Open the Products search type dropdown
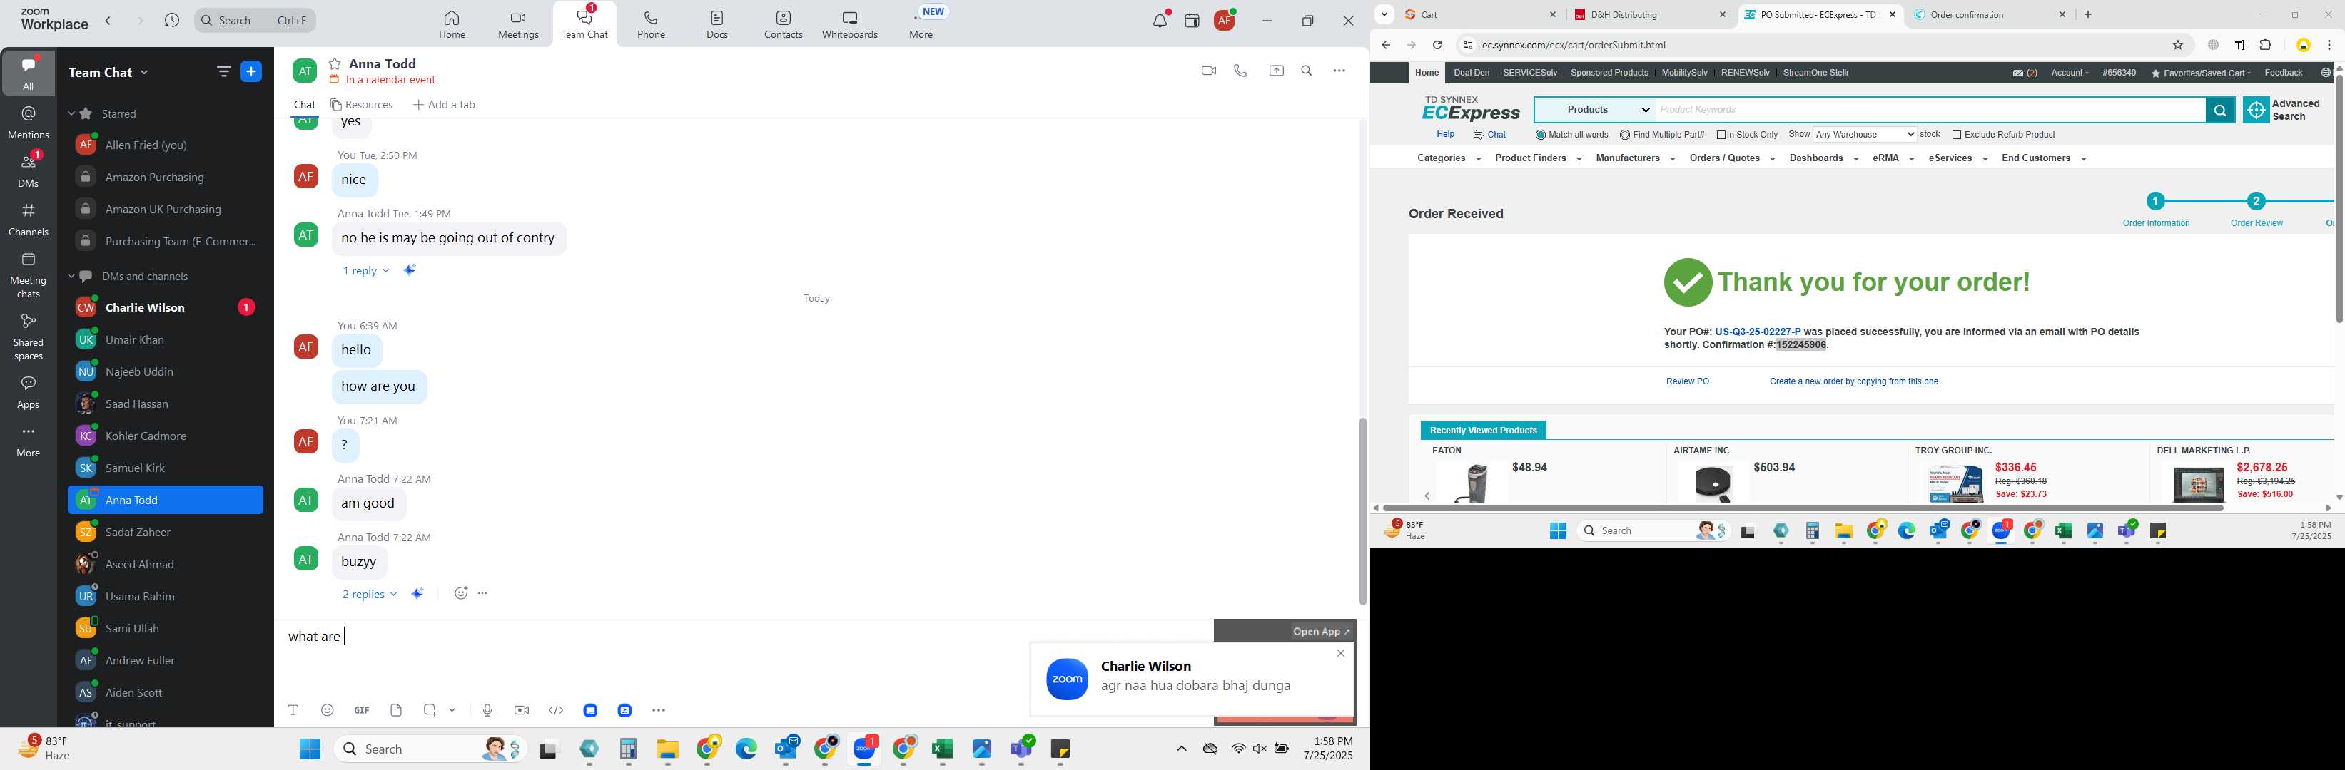Image resolution: width=2345 pixels, height=770 pixels. tap(1596, 110)
